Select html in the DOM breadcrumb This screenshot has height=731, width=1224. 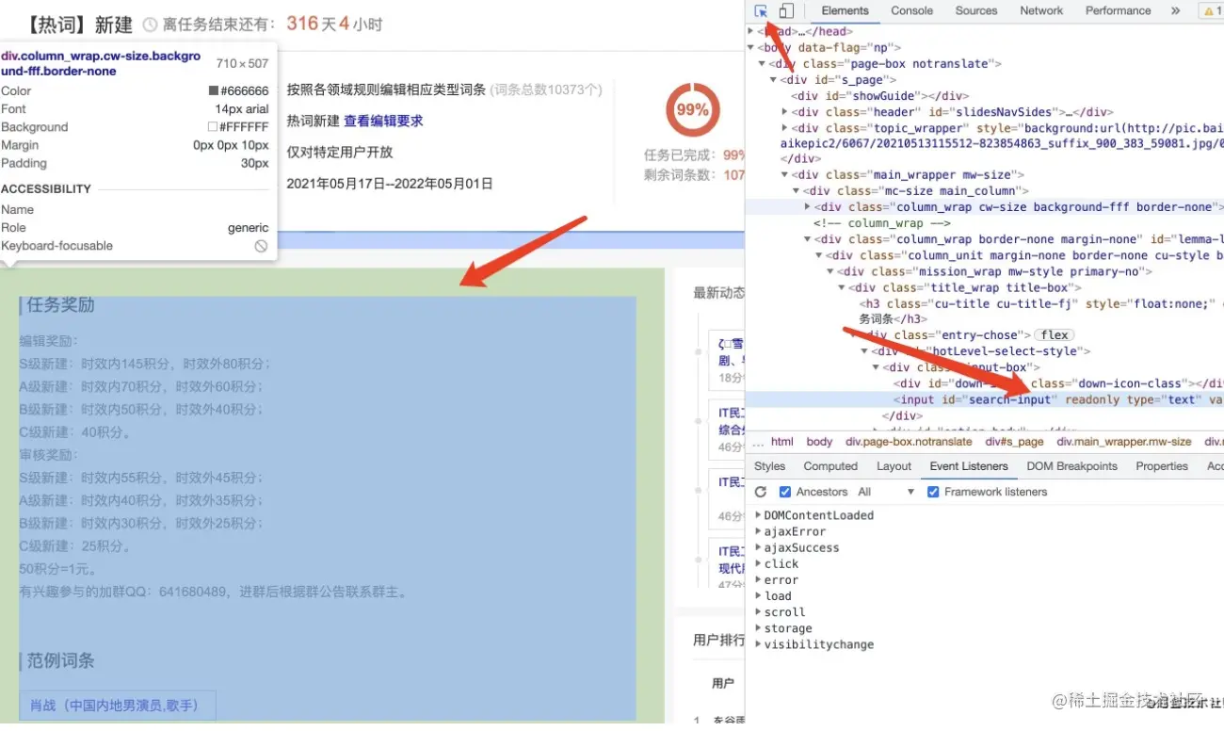pyautogui.click(x=782, y=442)
